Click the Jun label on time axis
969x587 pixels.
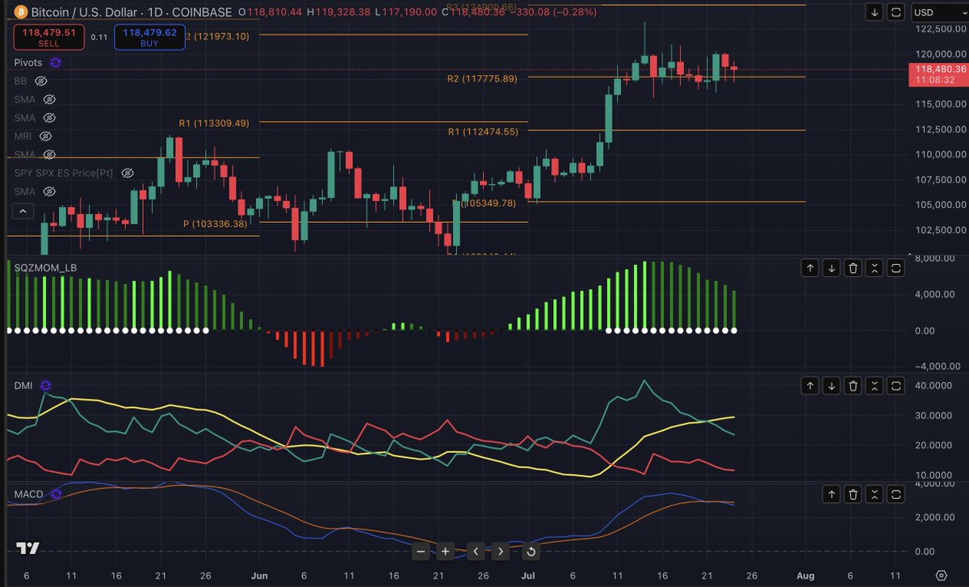point(258,576)
